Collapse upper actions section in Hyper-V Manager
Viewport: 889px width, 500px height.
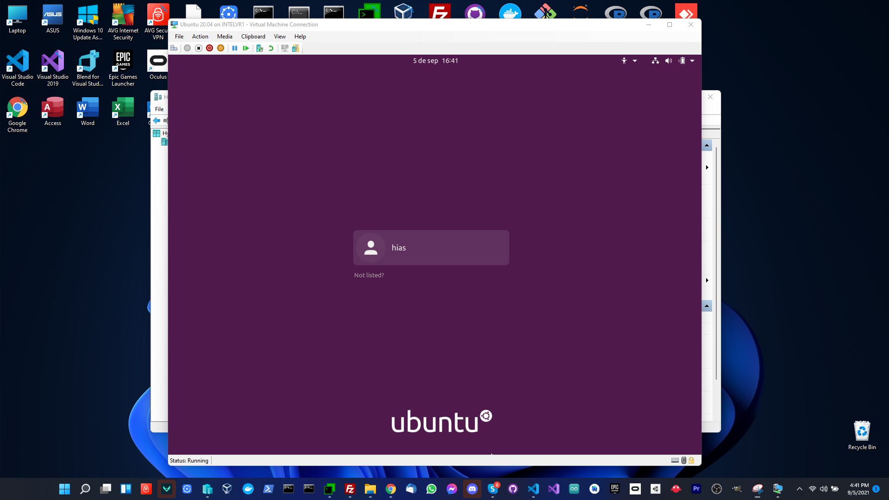click(x=707, y=146)
